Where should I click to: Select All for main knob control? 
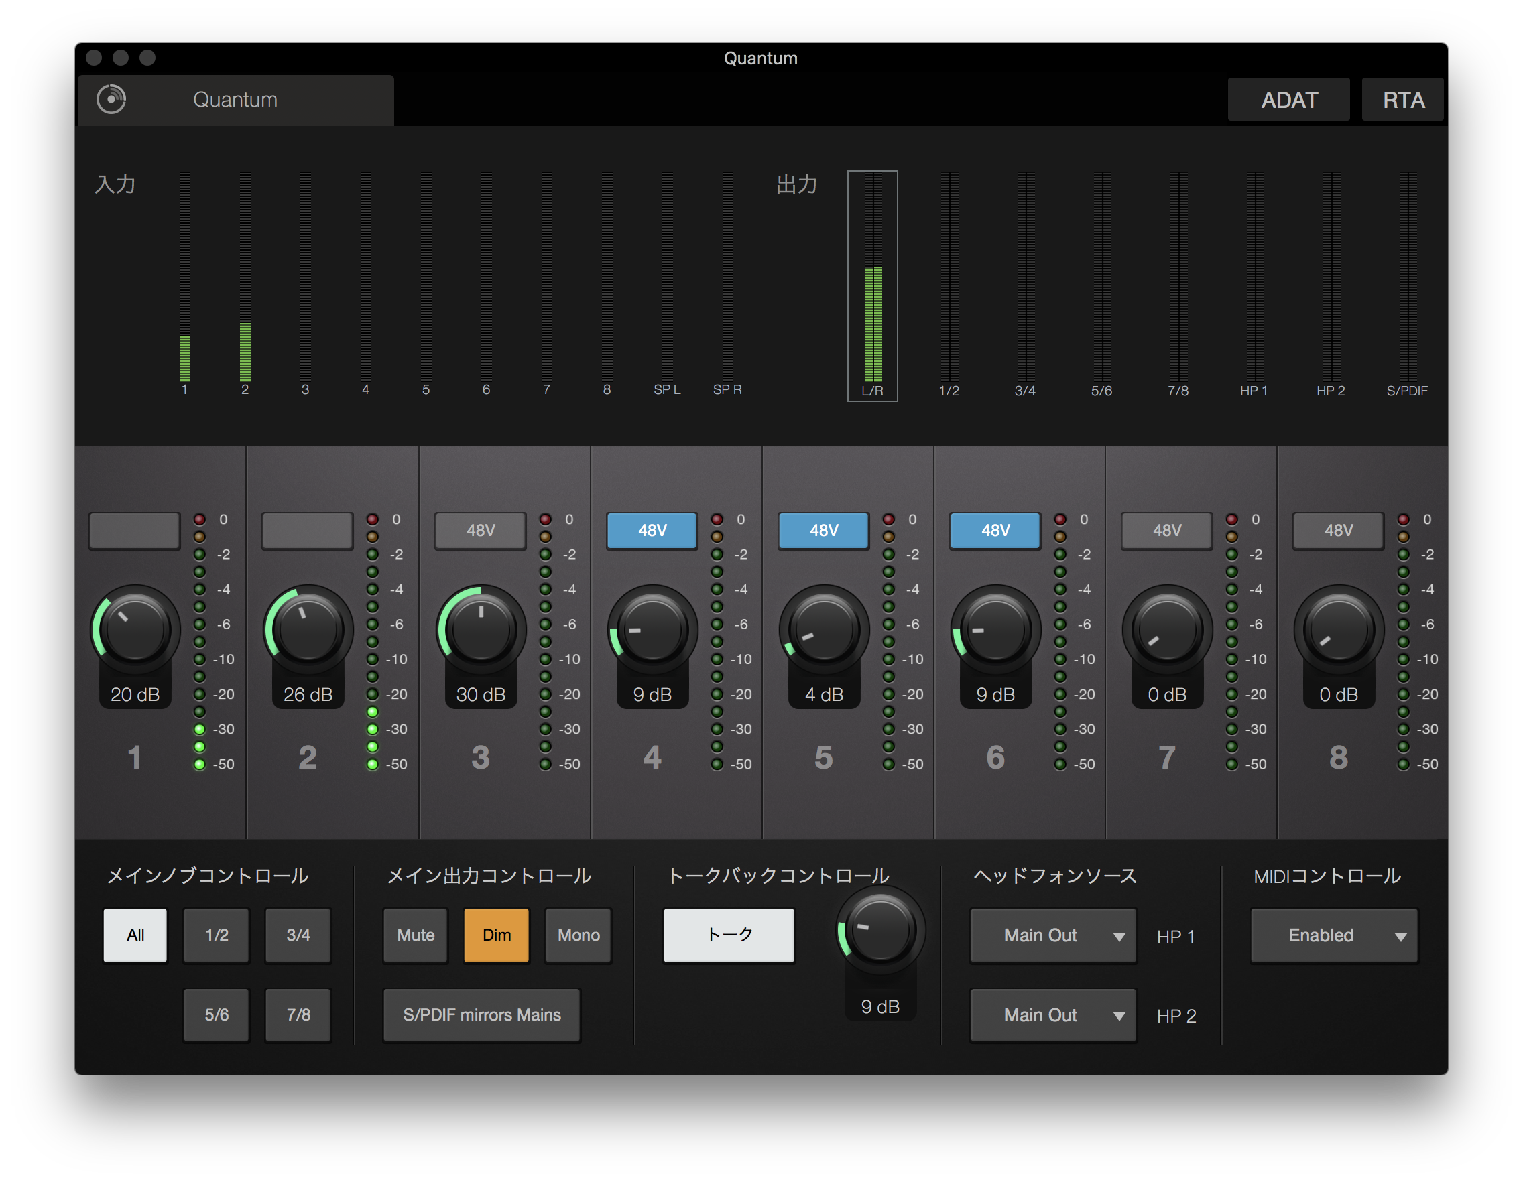135,935
